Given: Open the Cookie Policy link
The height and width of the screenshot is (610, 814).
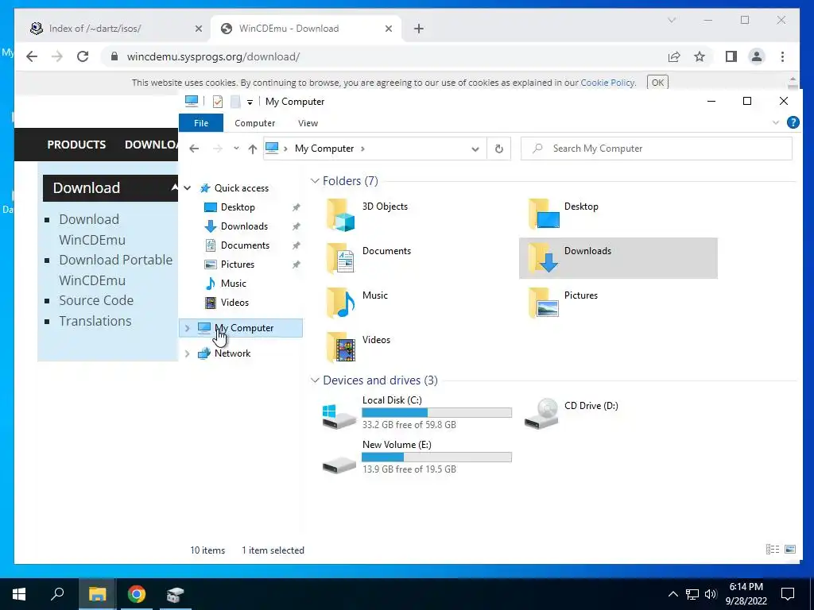Looking at the screenshot, I should tap(607, 83).
